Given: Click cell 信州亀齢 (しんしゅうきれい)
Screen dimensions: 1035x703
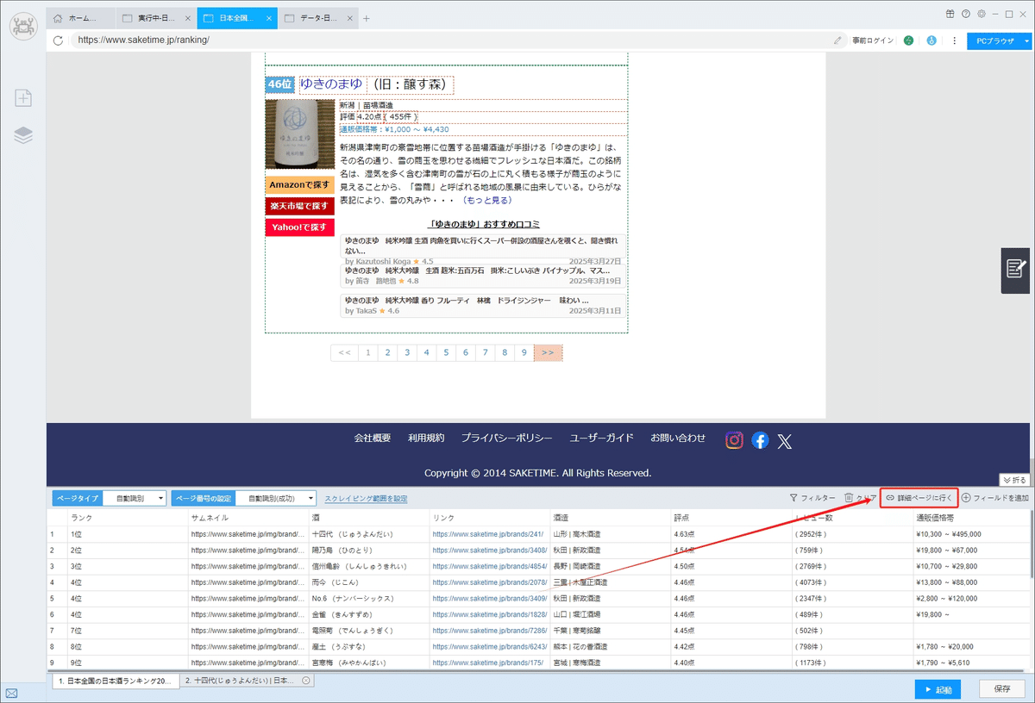Looking at the screenshot, I should coord(369,566).
